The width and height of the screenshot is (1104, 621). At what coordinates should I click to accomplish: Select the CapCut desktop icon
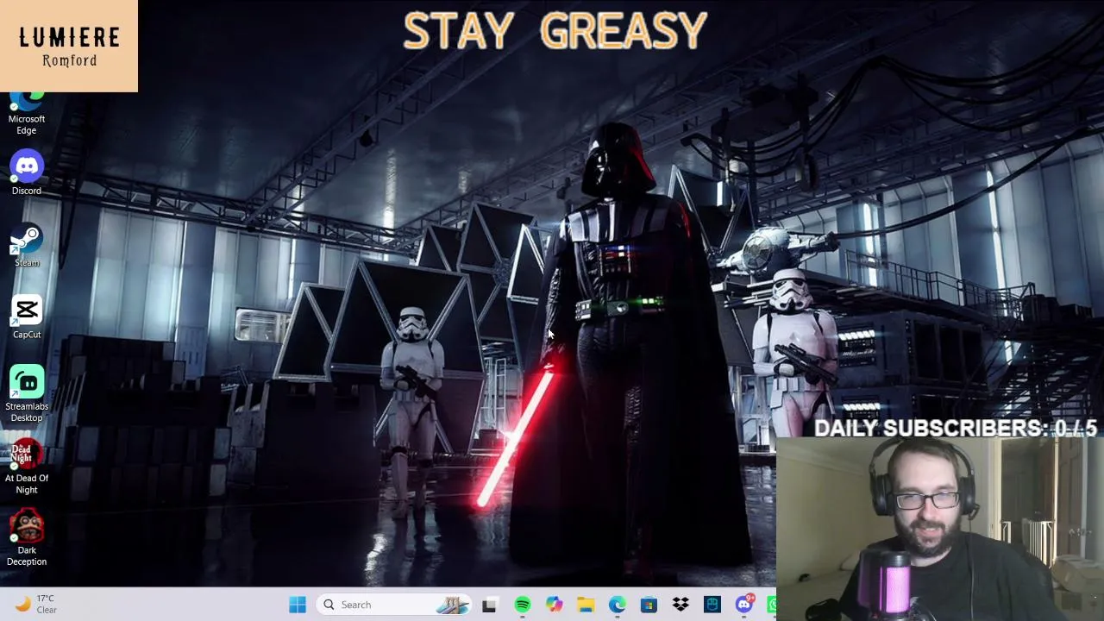tap(27, 317)
